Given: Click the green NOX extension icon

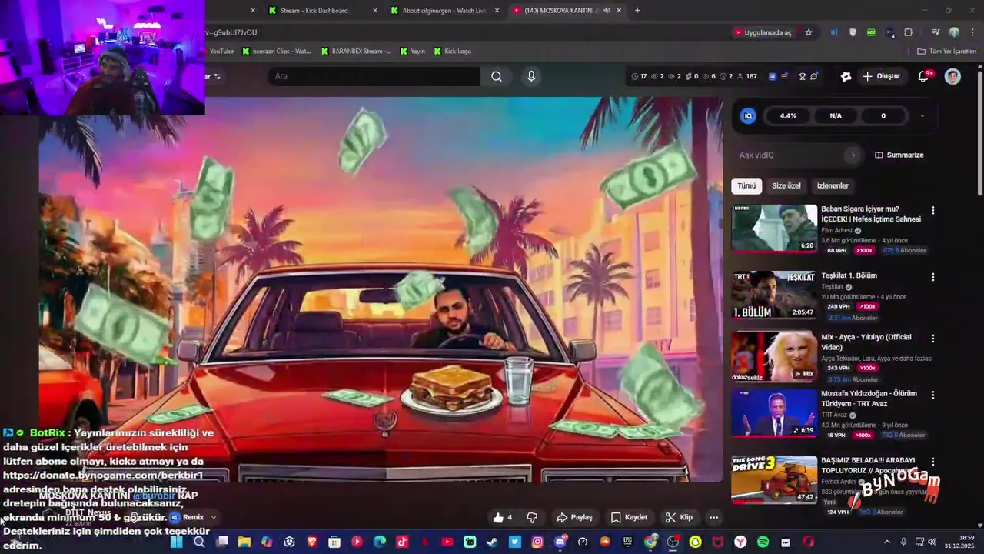Looking at the screenshot, I should (x=871, y=32).
